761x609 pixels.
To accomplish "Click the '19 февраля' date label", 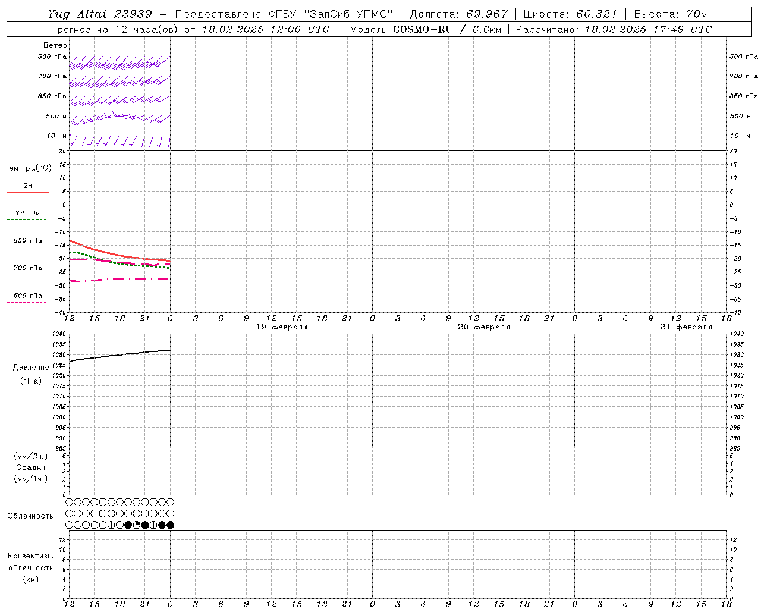I will point(282,327).
